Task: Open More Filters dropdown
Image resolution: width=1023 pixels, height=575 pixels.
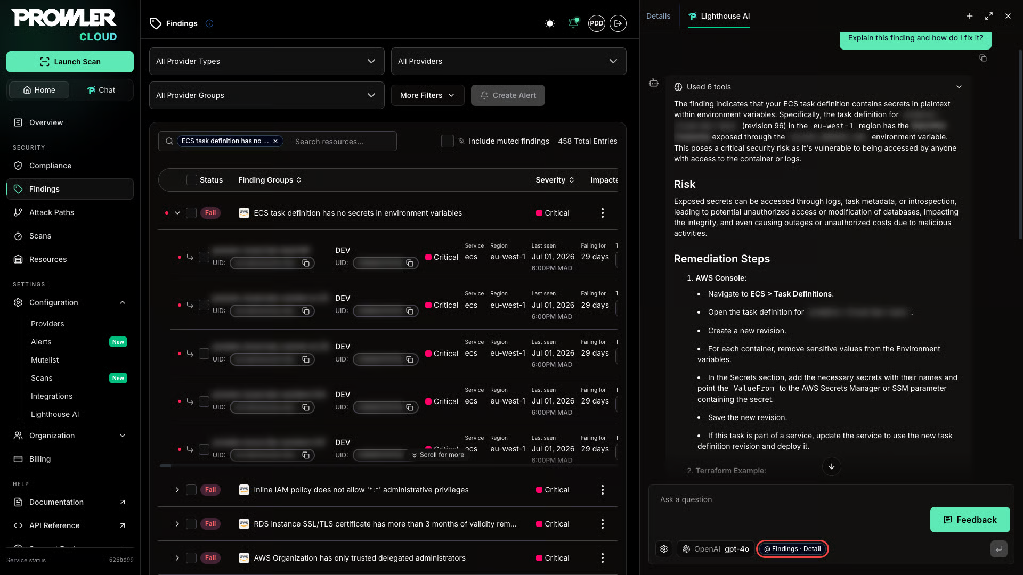Action: pos(427,95)
